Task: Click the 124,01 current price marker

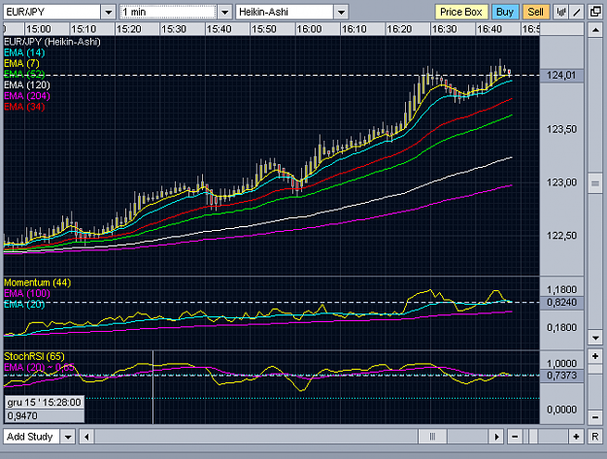Action: 561,76
